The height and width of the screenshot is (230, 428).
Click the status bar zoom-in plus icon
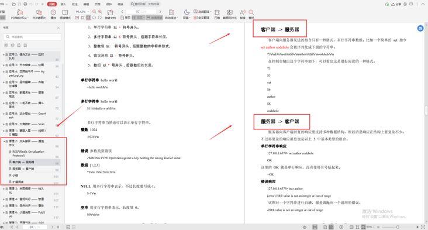[x=417, y=227]
